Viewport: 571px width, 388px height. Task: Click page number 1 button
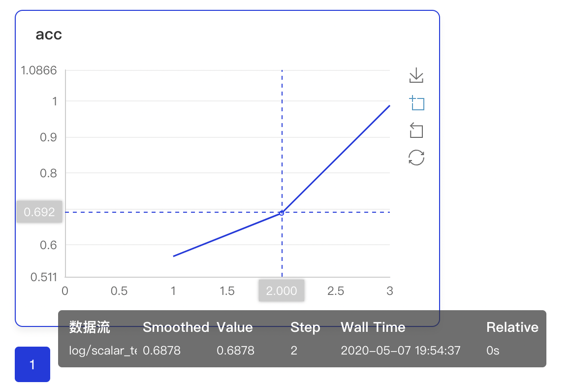[x=32, y=364]
